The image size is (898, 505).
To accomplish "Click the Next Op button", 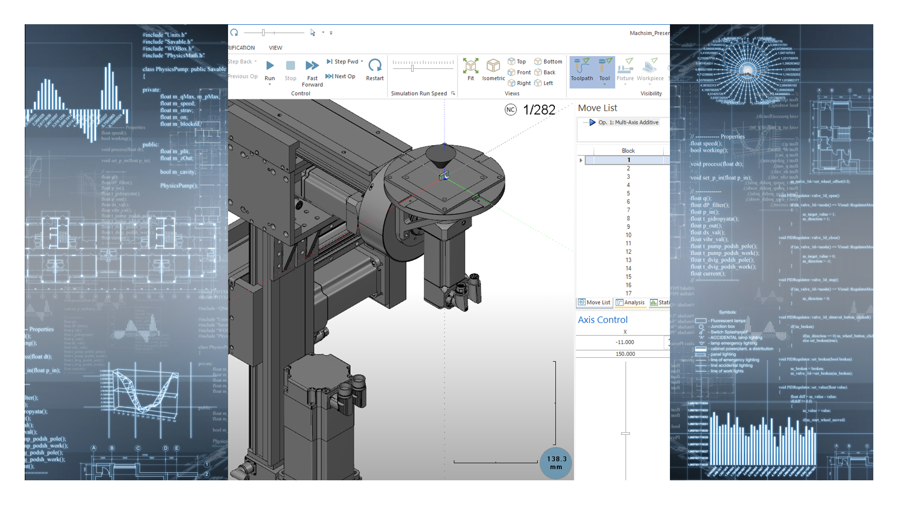I will [340, 76].
